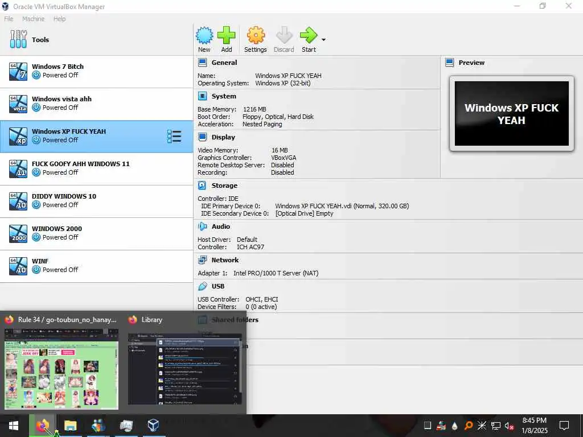Open the Storage section header

[224, 185]
